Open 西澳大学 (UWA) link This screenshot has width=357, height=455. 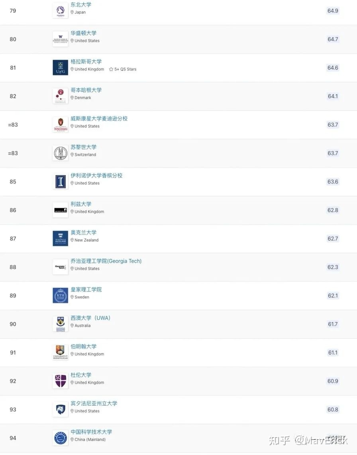90,318
